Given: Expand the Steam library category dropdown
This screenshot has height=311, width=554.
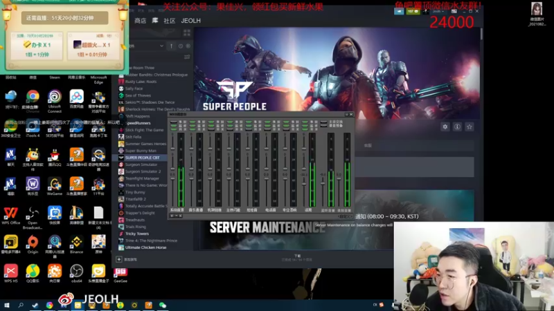Looking at the screenshot, I should coord(161,46).
